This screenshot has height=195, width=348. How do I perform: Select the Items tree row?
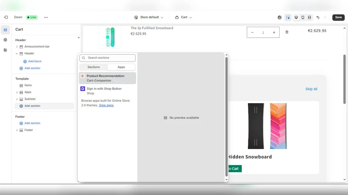click(x=44, y=85)
